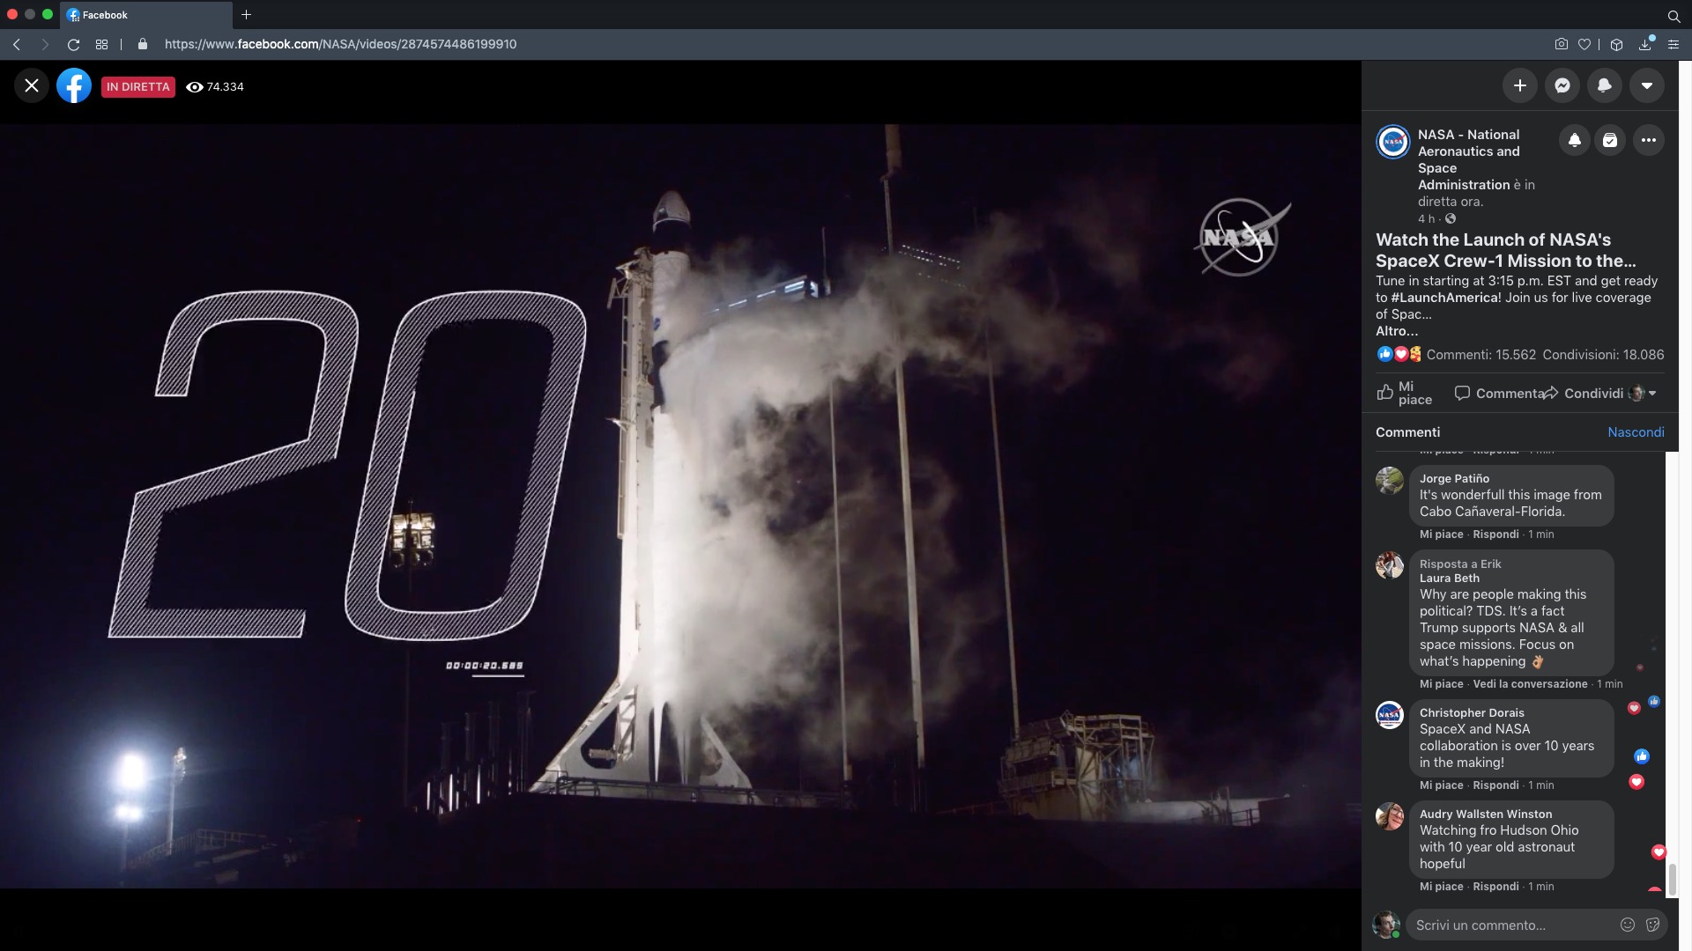Open the browser easy setup menu
Screen dimensions: 1692x951
pos(1673,44)
